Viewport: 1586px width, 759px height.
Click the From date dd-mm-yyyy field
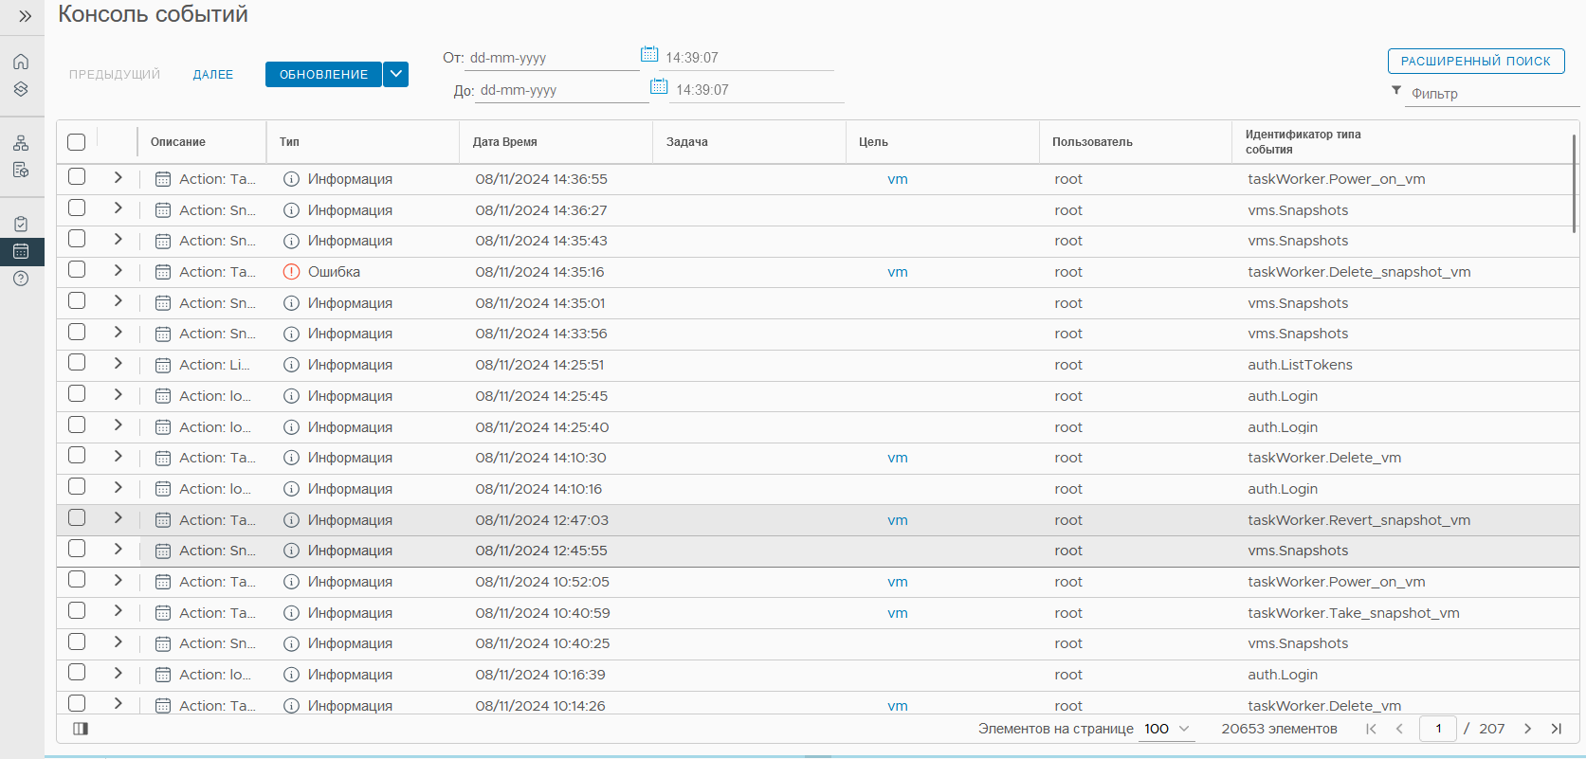pyautogui.click(x=552, y=58)
